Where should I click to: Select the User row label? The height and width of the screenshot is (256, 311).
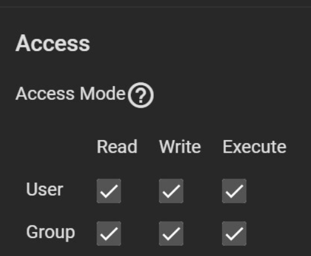point(44,189)
